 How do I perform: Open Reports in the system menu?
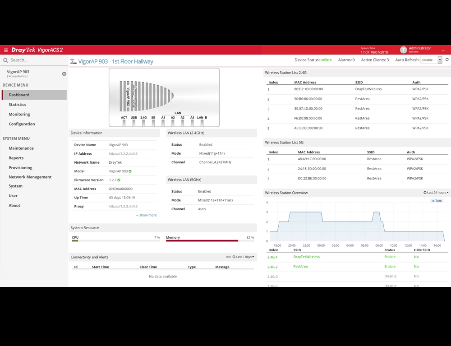click(x=16, y=158)
